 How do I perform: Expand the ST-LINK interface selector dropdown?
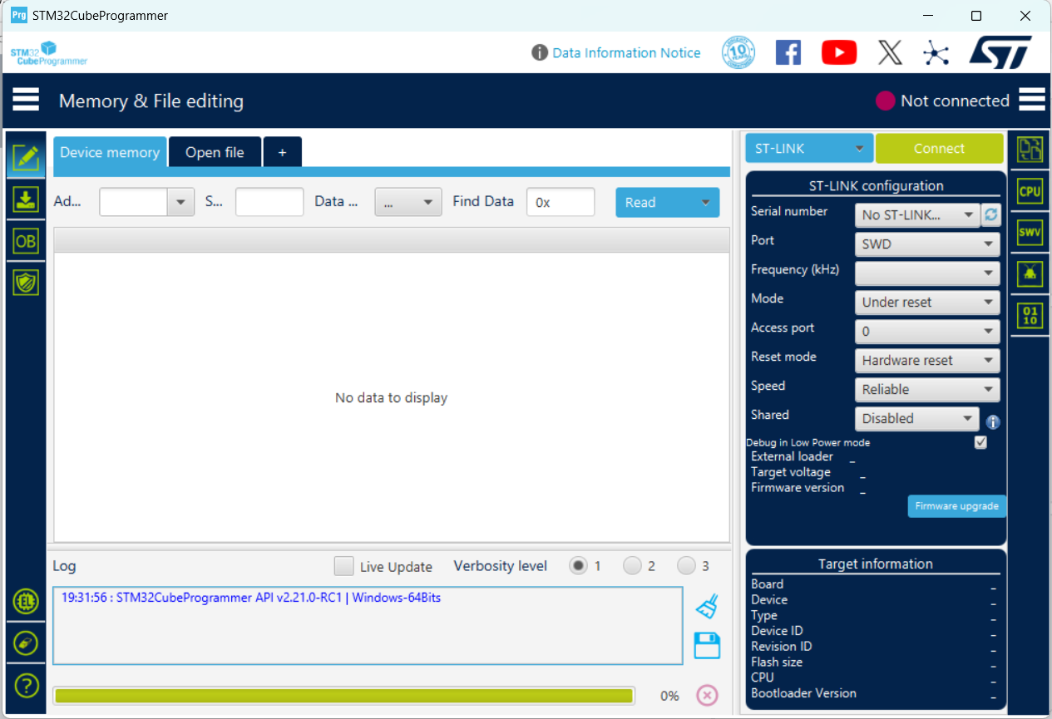coord(808,149)
